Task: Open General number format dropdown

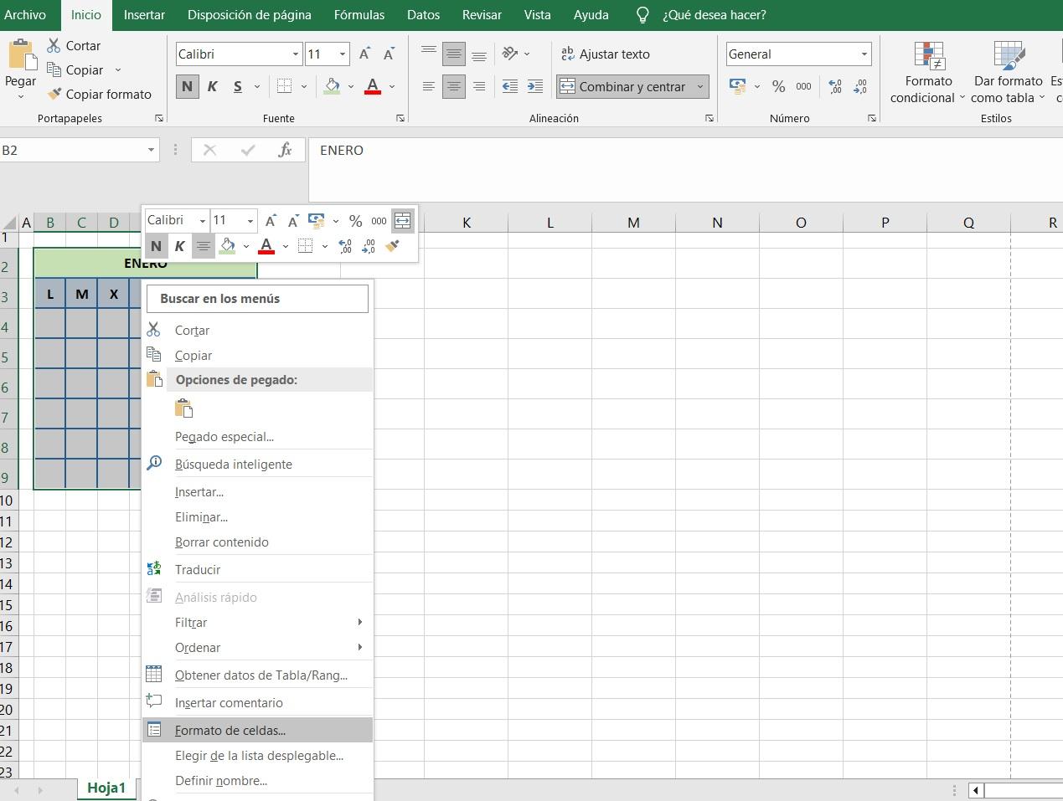Action: click(x=864, y=54)
